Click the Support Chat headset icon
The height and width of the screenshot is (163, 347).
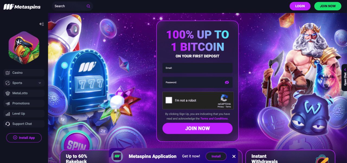point(8,124)
